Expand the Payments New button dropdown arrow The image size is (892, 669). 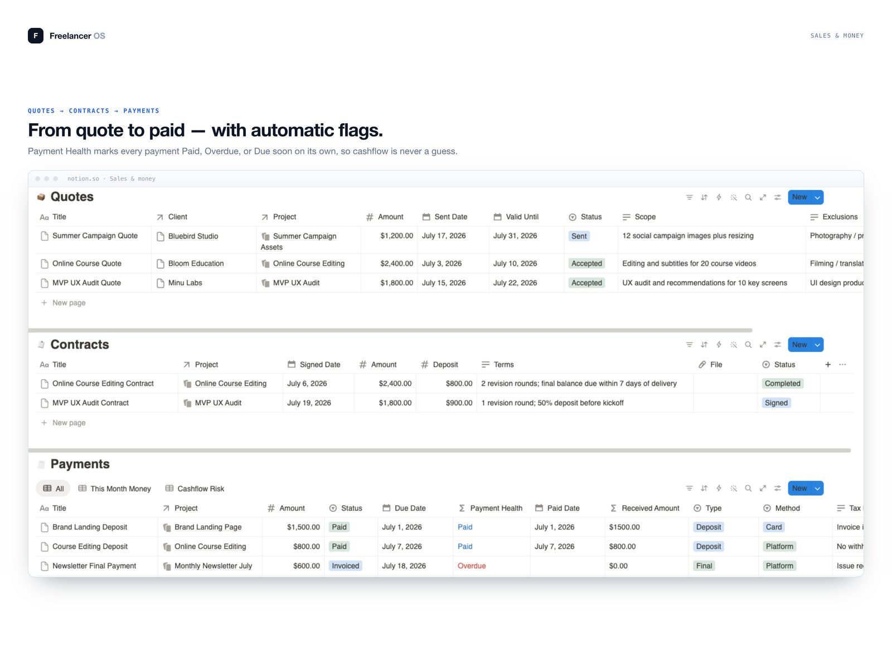point(817,488)
